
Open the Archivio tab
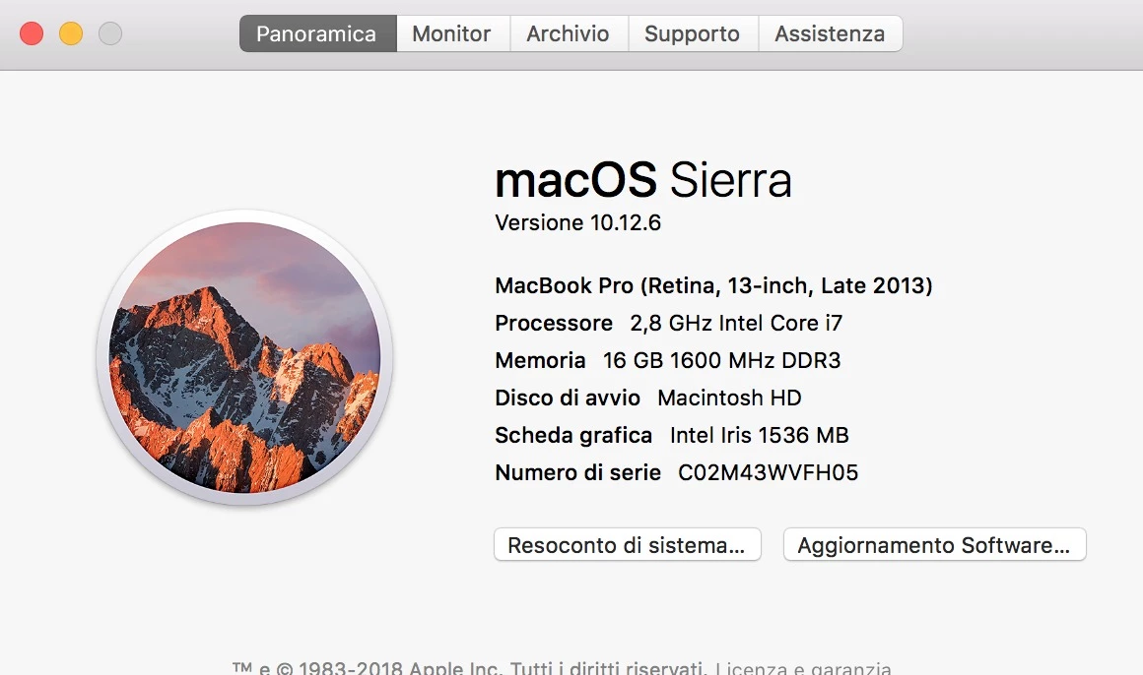568,33
